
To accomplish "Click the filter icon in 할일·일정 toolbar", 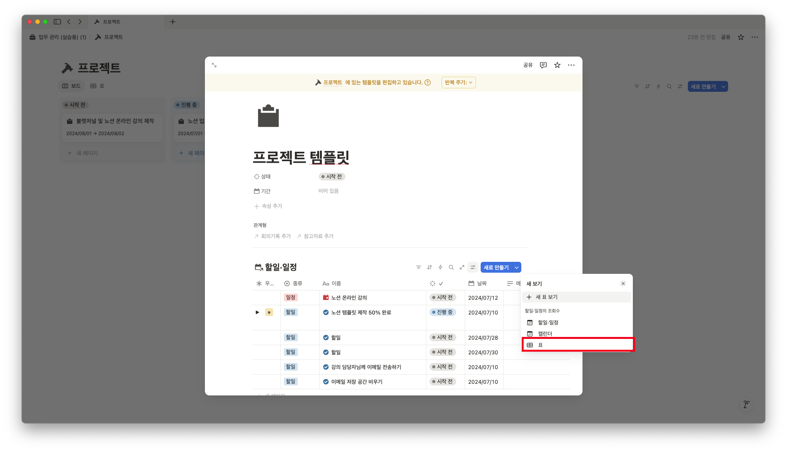I will 418,267.
